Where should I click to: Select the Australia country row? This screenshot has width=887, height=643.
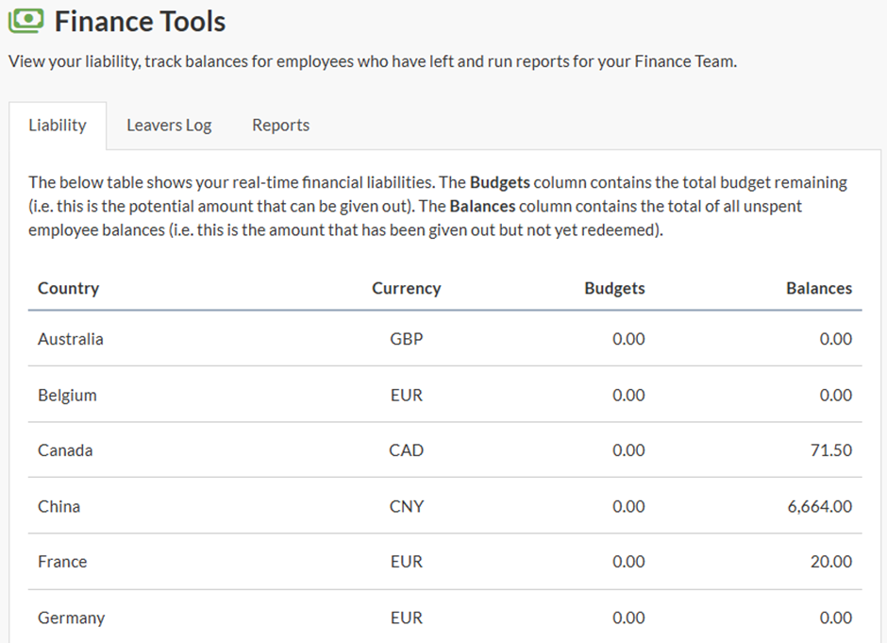pyautogui.click(x=71, y=339)
